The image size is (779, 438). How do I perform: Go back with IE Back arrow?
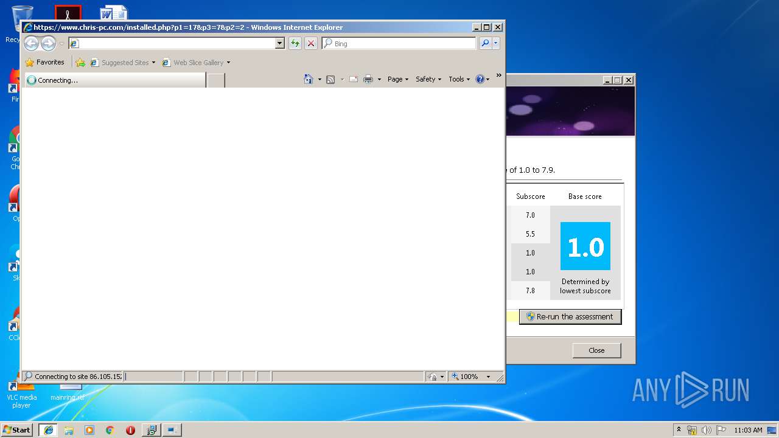[31, 43]
